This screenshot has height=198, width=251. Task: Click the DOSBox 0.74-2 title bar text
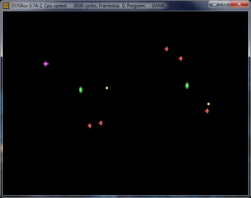click(x=27, y=5)
